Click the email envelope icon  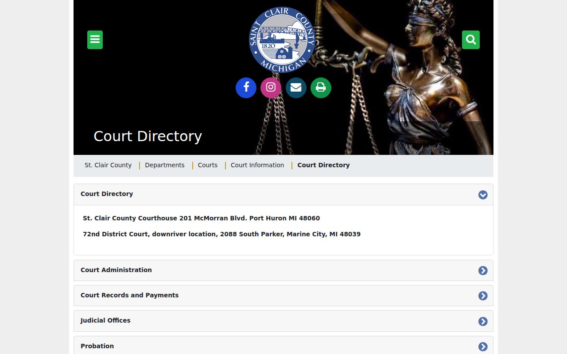pos(296,88)
